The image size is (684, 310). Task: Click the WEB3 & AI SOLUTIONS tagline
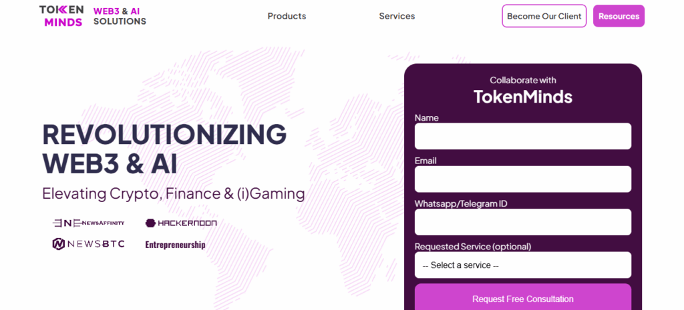120,16
